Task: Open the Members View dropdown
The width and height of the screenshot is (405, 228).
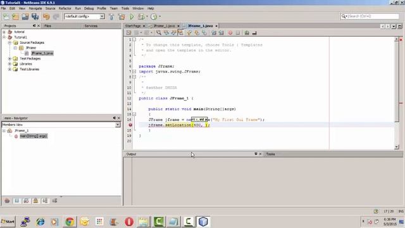Action: (x=118, y=125)
